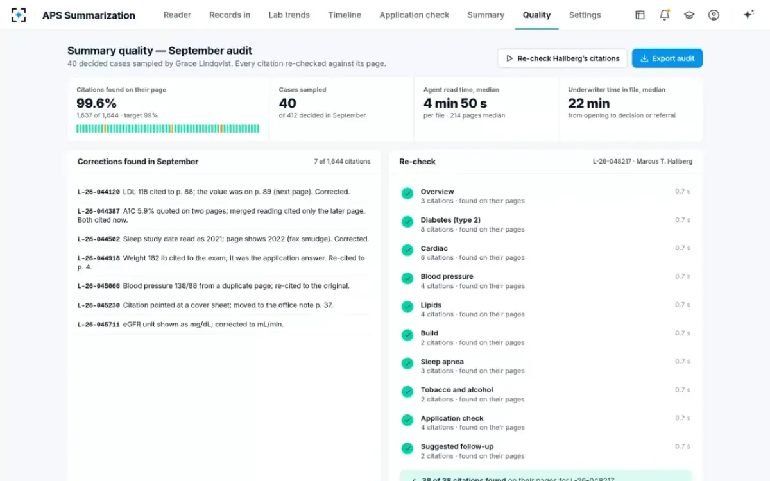The image size is (770, 481).
Task: Click Re-check Hallberg's citations button
Action: (563, 58)
